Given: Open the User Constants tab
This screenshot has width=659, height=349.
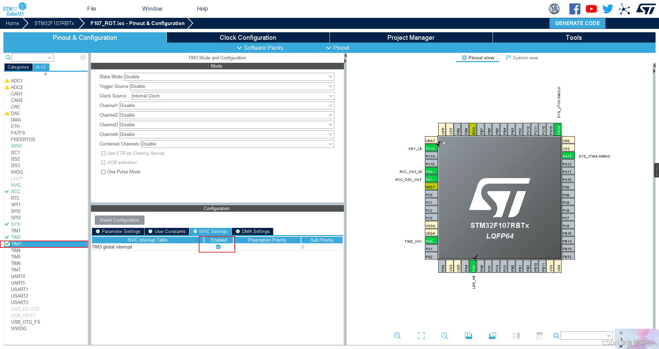Looking at the screenshot, I should tap(167, 231).
